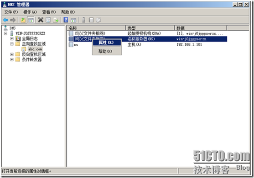Click the ns host record icon
Screen dimensions: 254x178
coord(71,45)
